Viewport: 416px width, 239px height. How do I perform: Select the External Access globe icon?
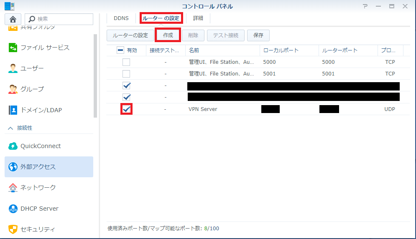point(13,167)
